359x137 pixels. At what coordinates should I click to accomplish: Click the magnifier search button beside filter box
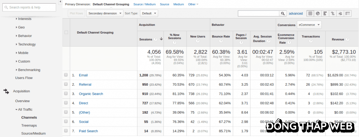(x=283, y=14)
